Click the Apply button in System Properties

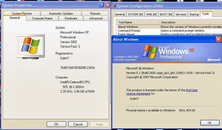click(x=99, y=124)
